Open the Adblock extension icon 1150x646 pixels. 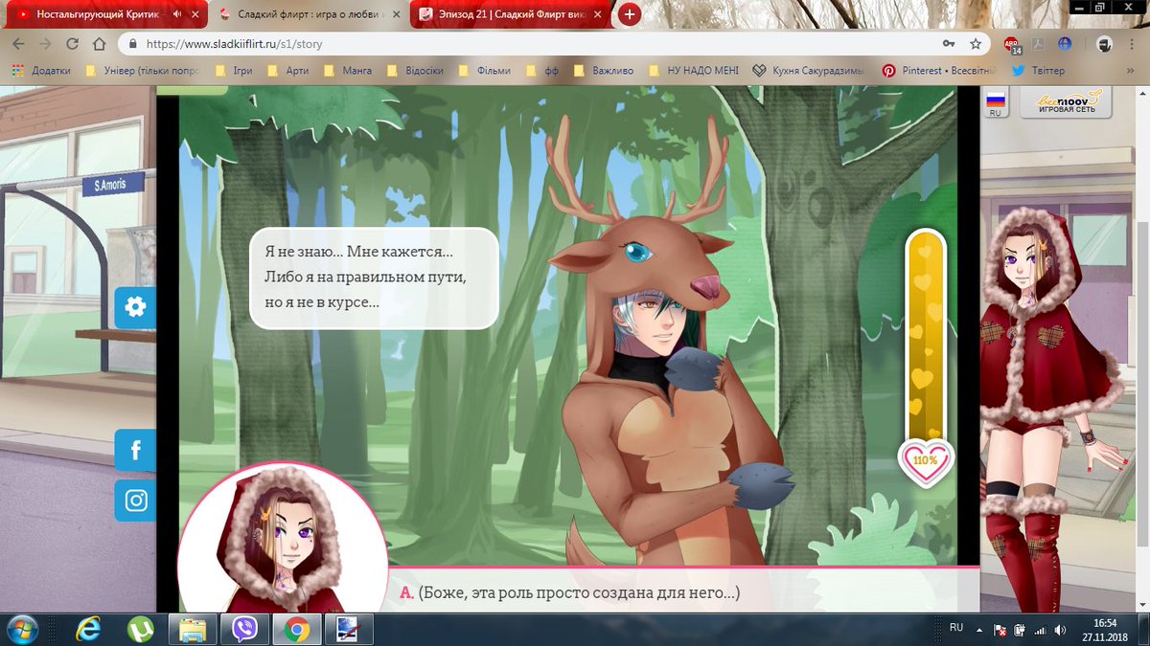point(1011,44)
